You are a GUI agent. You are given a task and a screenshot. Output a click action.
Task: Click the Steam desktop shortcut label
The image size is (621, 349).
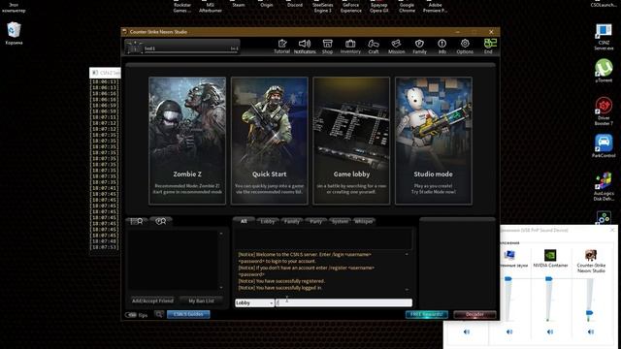[x=239, y=5]
